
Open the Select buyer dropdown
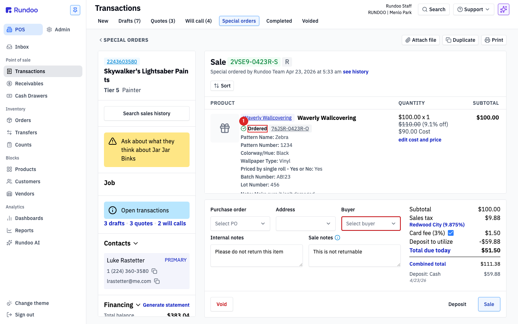click(371, 224)
